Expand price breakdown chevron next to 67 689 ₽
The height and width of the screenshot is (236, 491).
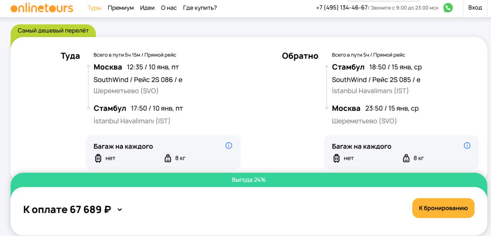[x=120, y=210]
